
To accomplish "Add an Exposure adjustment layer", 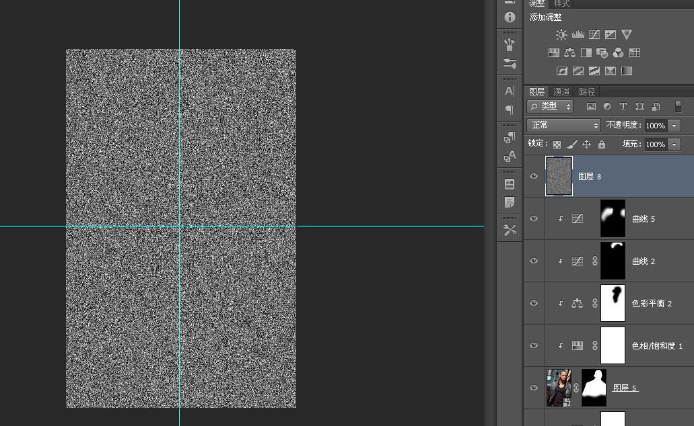I will point(611,34).
